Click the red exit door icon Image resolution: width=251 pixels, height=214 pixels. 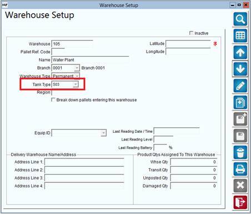click(240, 202)
